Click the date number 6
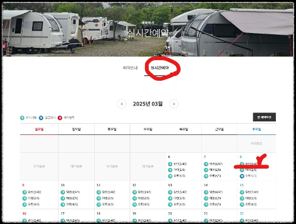Screen dimensions: 296x224 (169, 157)
